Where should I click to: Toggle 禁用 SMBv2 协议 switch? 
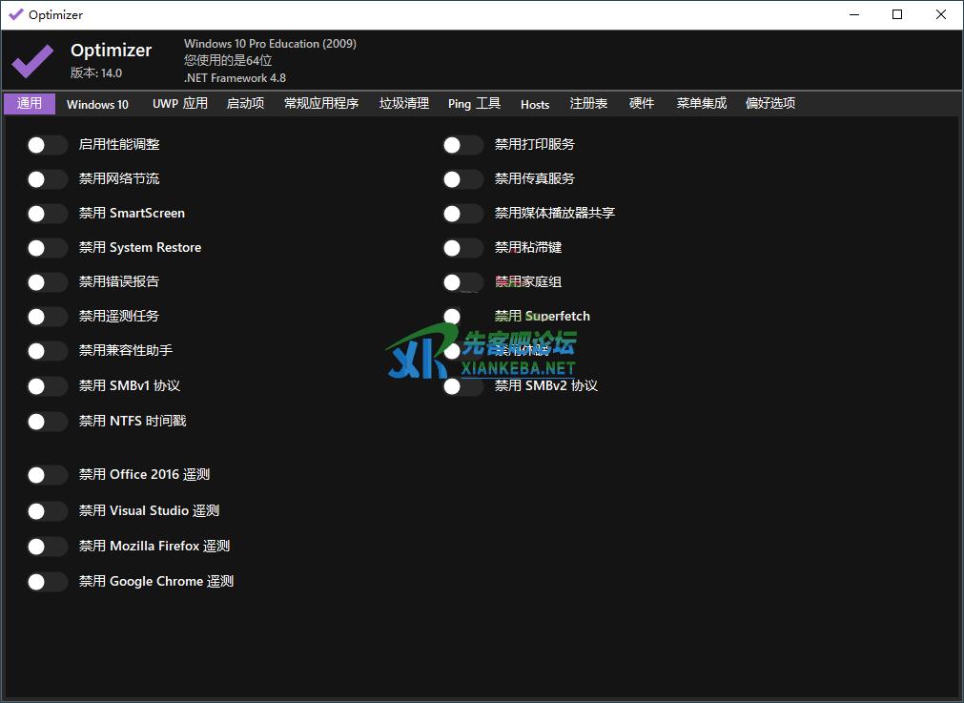tap(462, 386)
